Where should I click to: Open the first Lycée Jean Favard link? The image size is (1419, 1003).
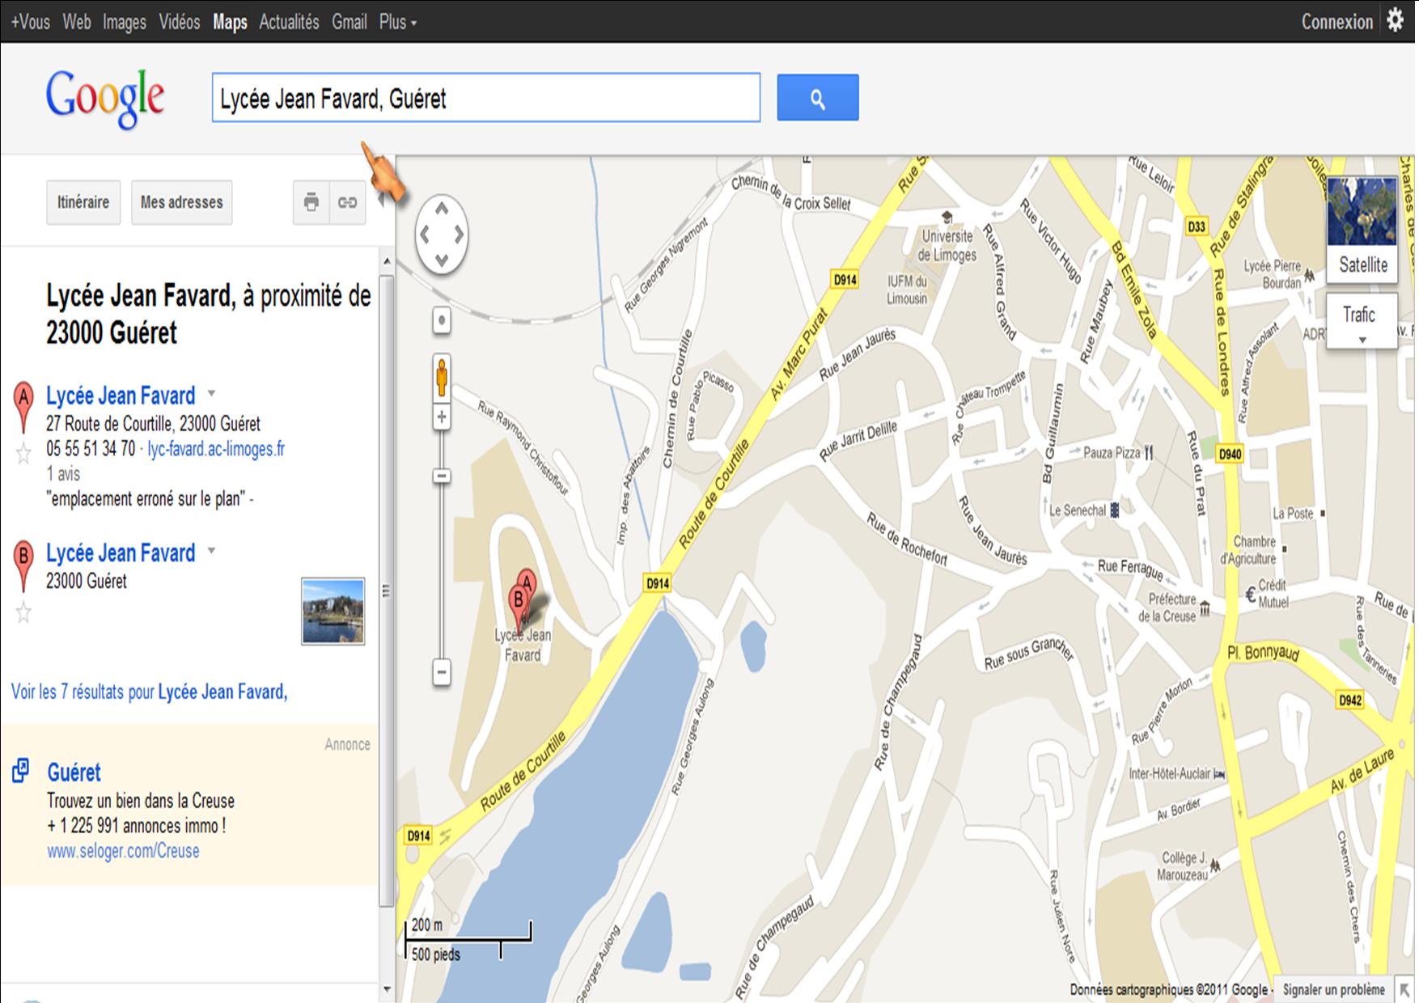[121, 396]
